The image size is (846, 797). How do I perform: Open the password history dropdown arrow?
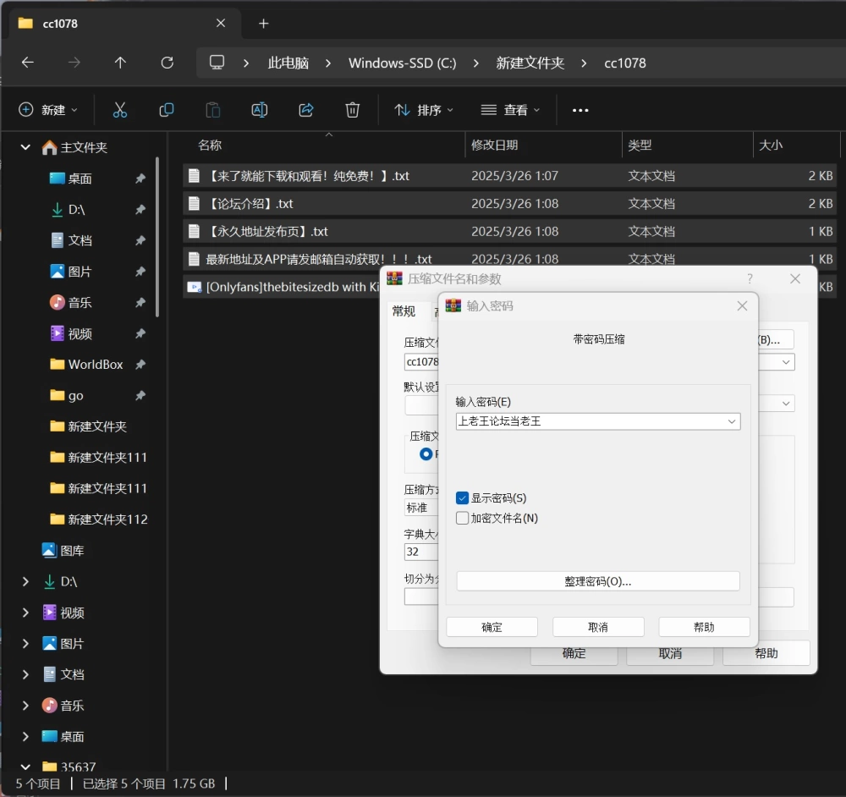(732, 421)
